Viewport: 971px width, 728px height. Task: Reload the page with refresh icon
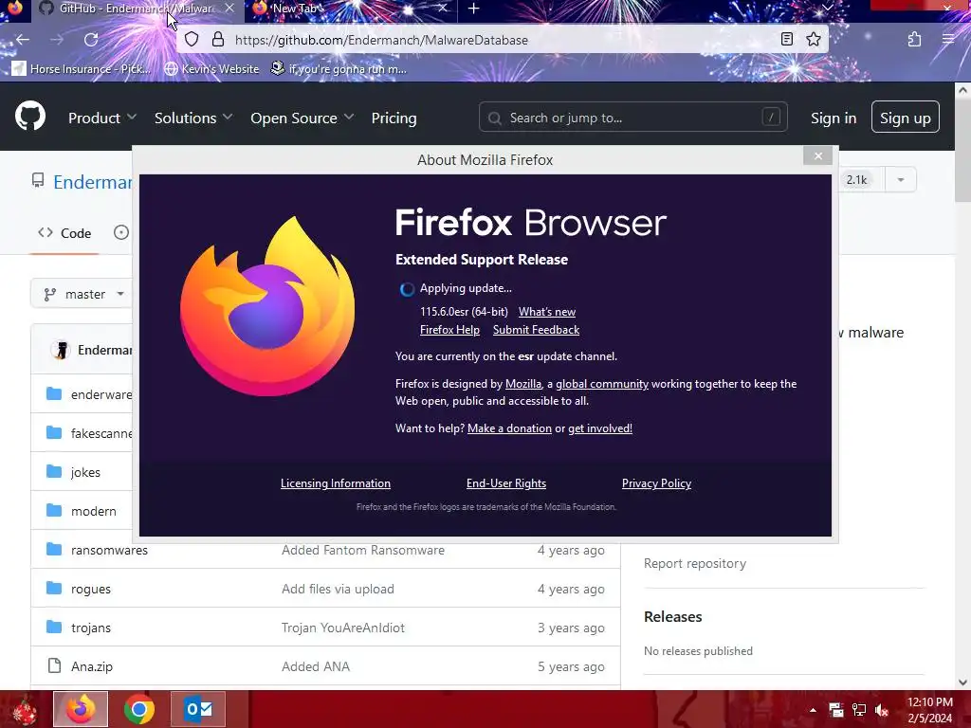pos(91,40)
